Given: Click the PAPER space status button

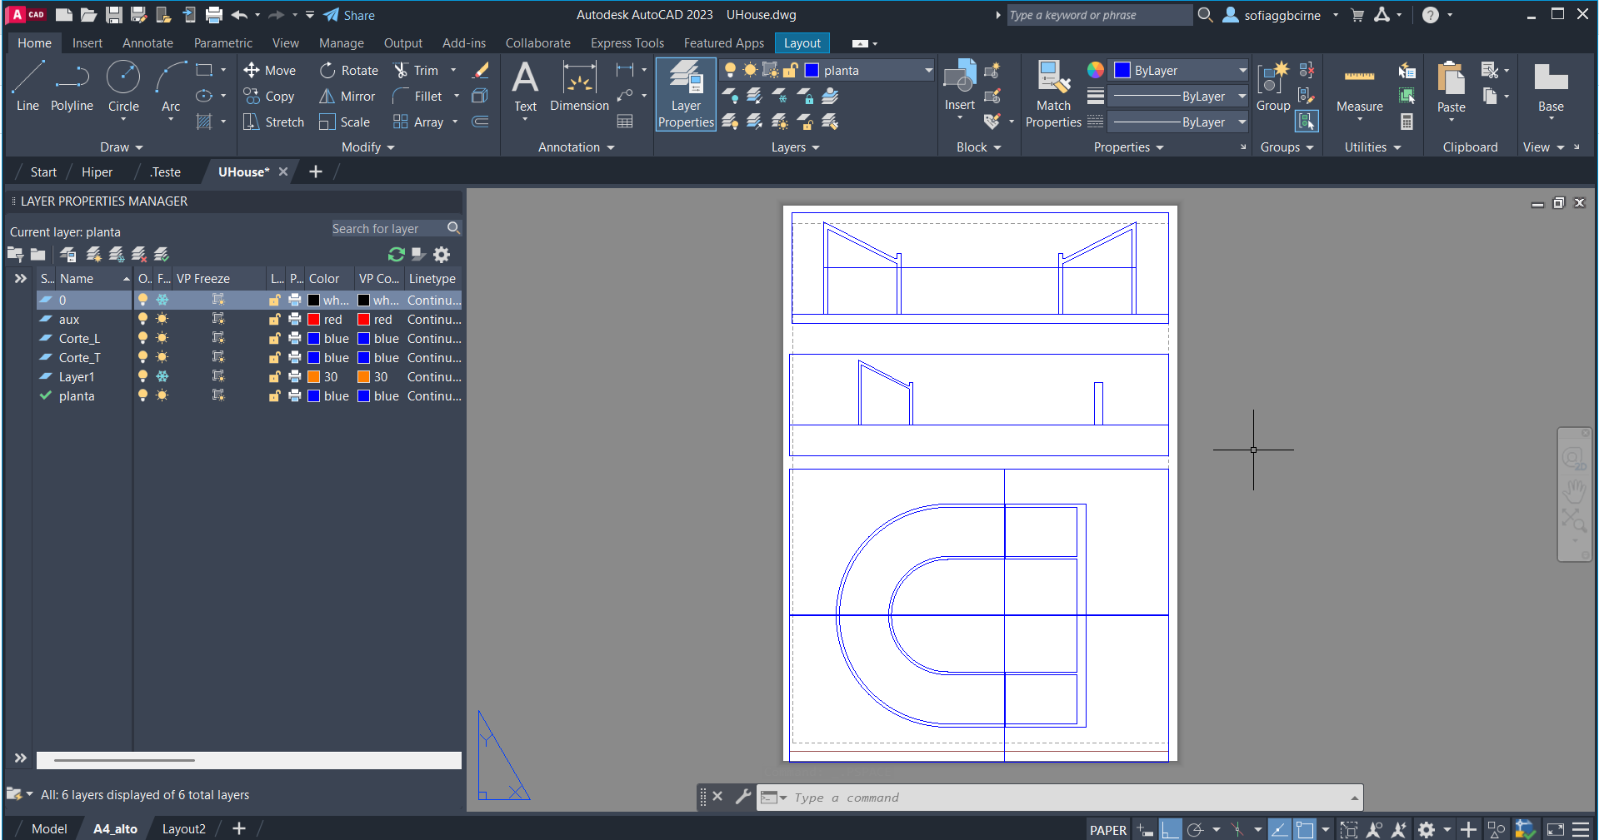Looking at the screenshot, I should (1107, 830).
